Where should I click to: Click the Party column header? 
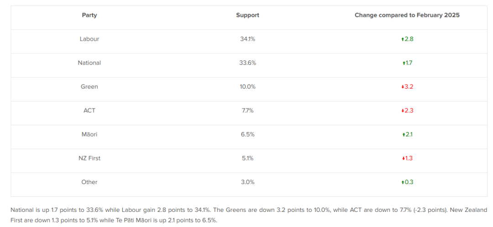pyautogui.click(x=89, y=15)
